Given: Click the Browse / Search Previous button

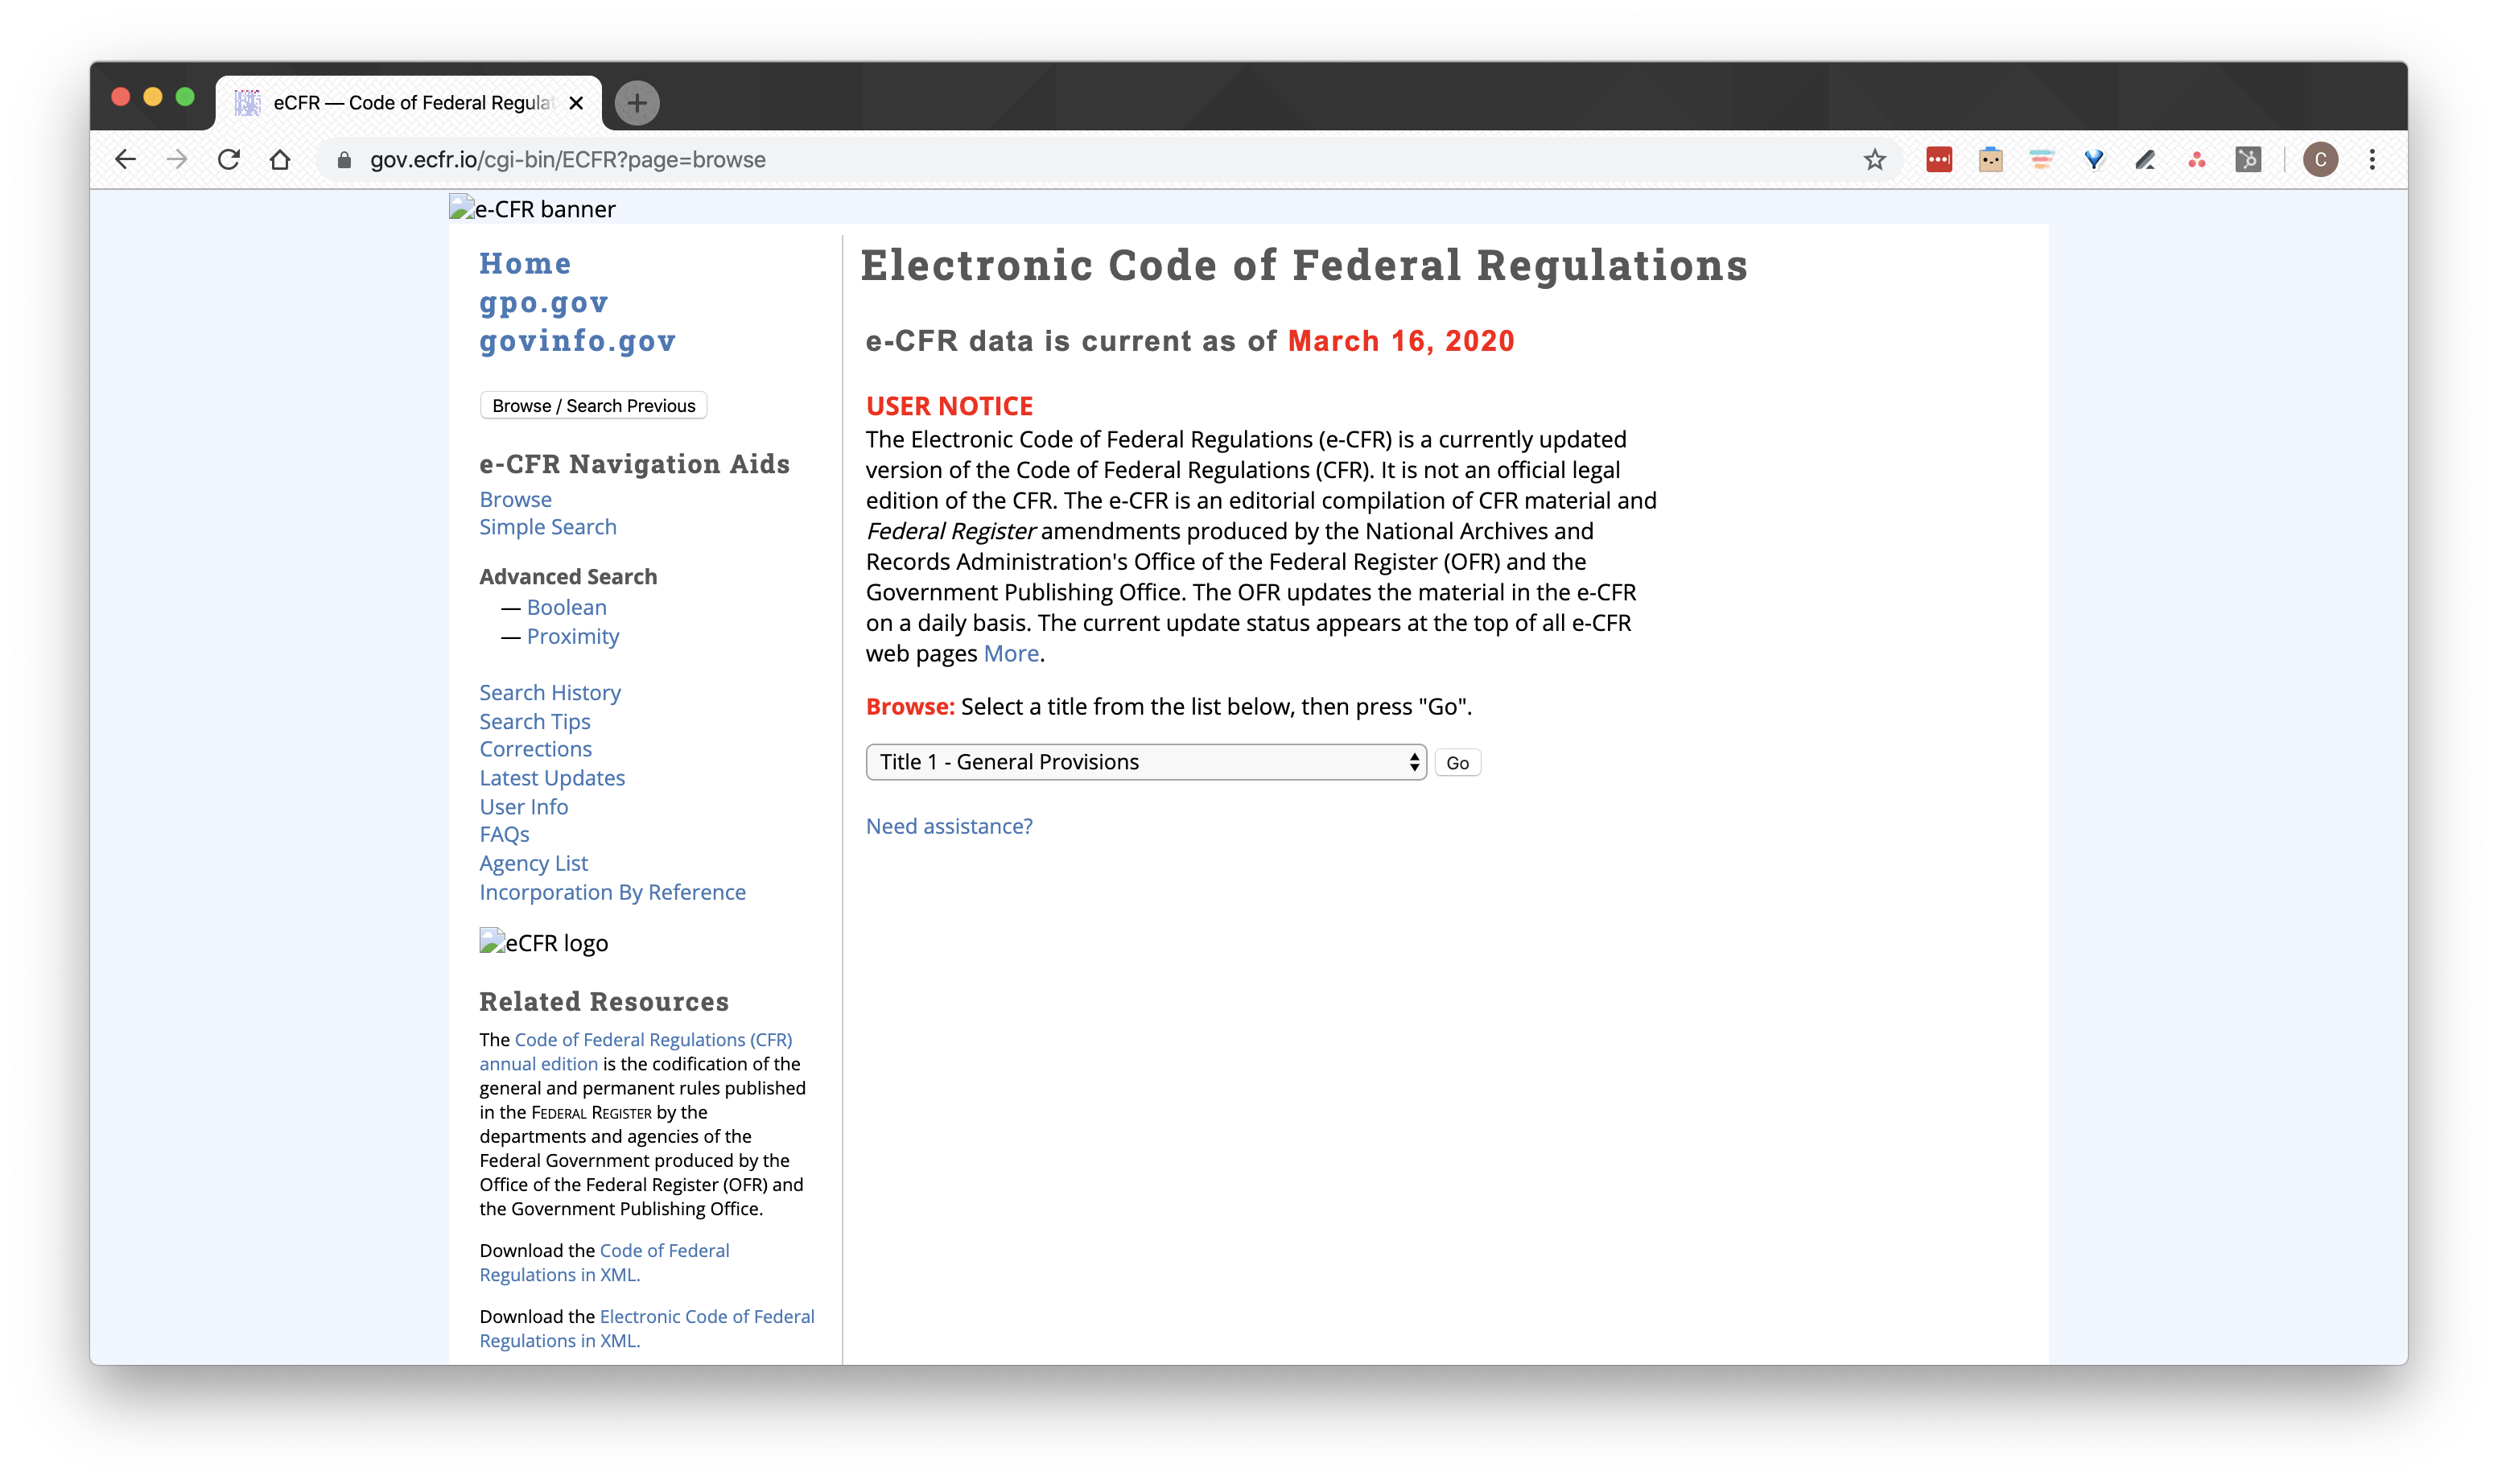Looking at the screenshot, I should tap(593, 405).
